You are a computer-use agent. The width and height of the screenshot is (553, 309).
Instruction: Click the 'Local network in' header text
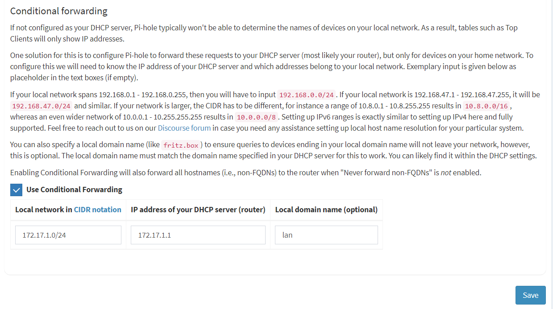click(x=44, y=210)
